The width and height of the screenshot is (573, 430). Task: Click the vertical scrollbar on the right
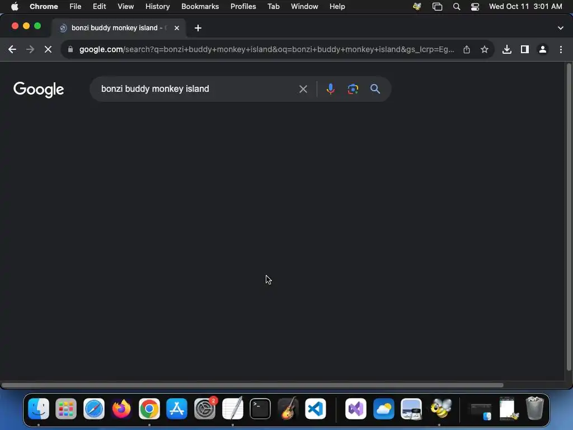click(569, 218)
